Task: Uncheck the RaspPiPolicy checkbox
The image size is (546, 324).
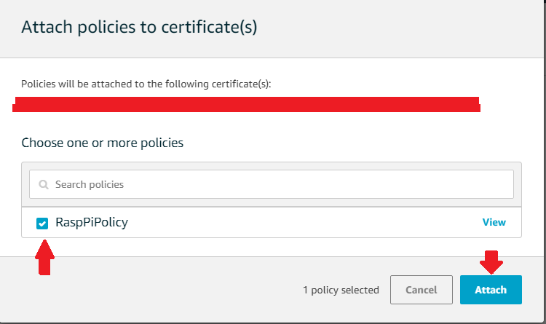Action: point(43,223)
